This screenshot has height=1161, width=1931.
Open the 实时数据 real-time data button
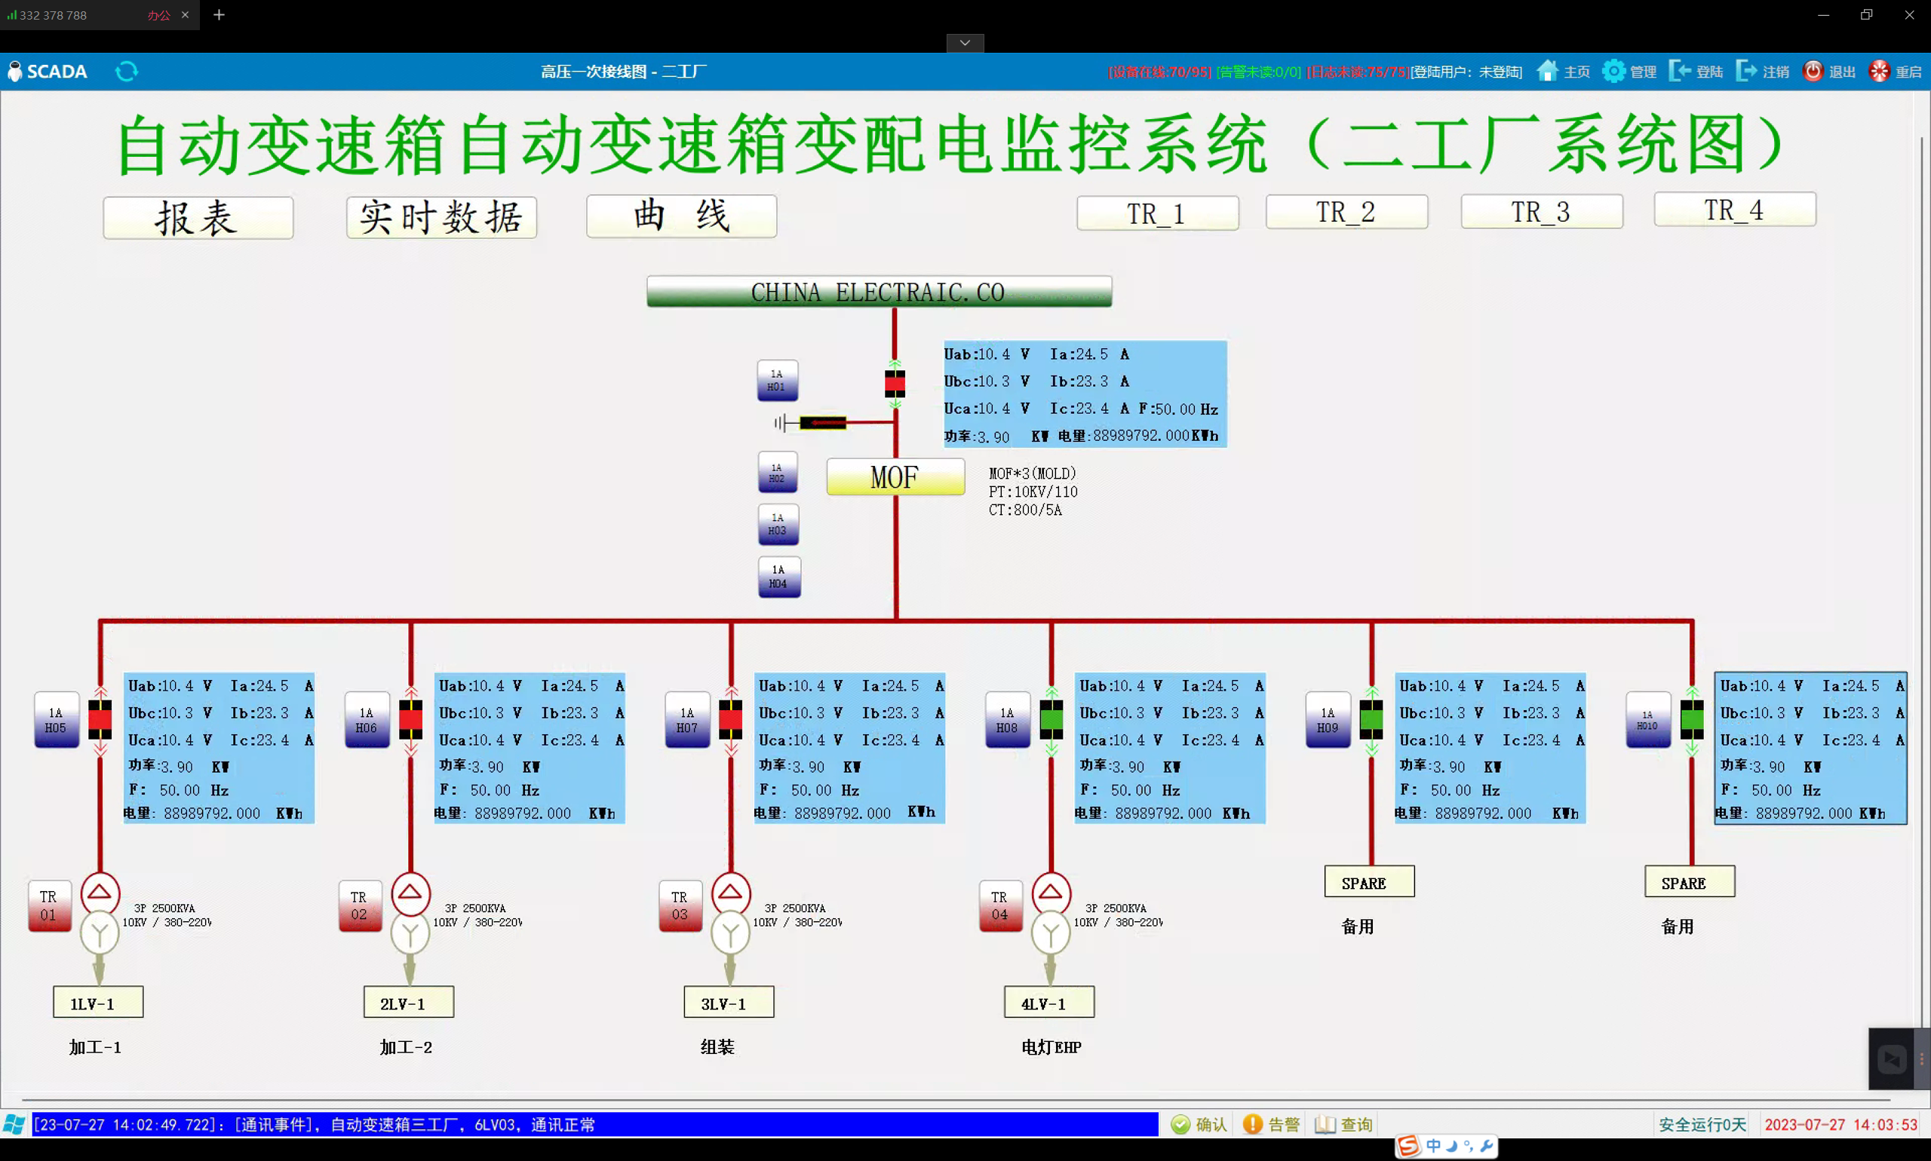pyautogui.click(x=441, y=217)
